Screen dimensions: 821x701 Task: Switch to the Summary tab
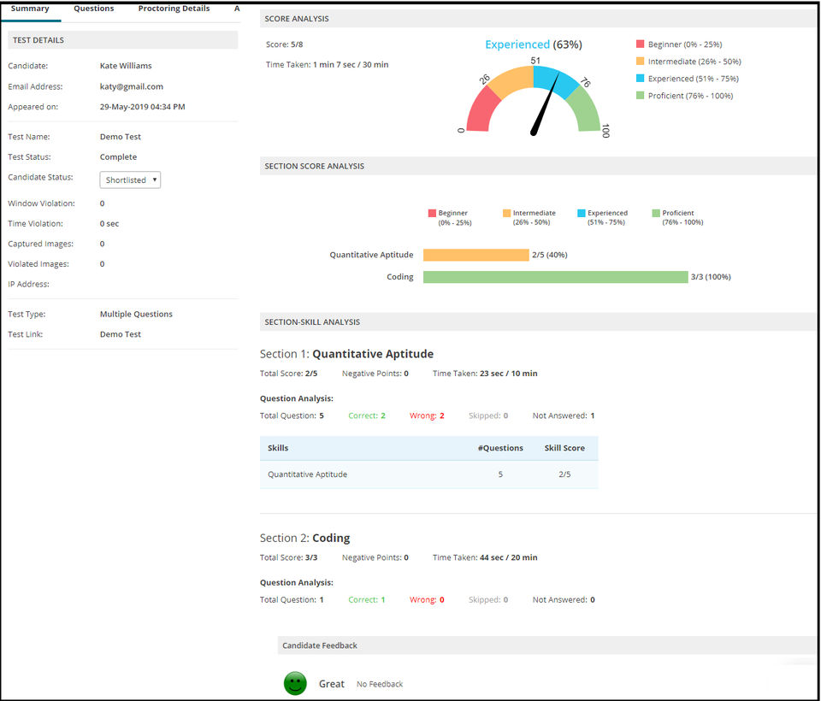point(30,9)
